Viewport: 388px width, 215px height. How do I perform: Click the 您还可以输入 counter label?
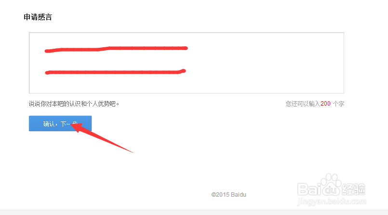[x=303, y=104]
